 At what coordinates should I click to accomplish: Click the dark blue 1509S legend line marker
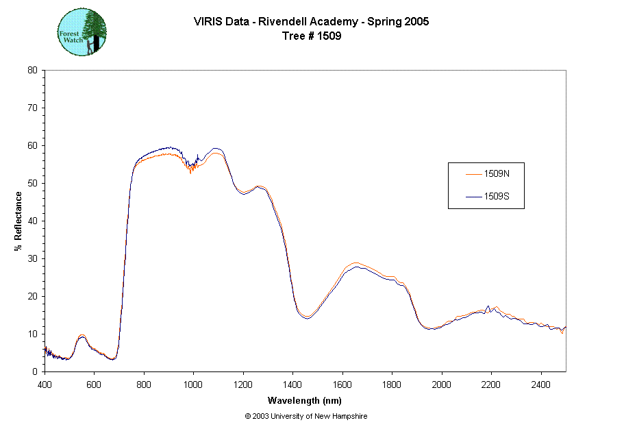pyautogui.click(x=473, y=197)
